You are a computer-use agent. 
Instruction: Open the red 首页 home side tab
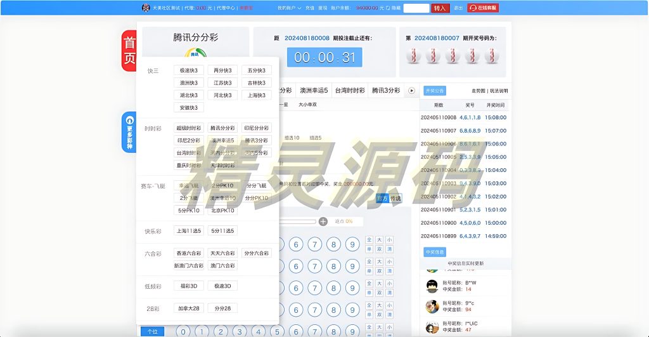point(129,51)
